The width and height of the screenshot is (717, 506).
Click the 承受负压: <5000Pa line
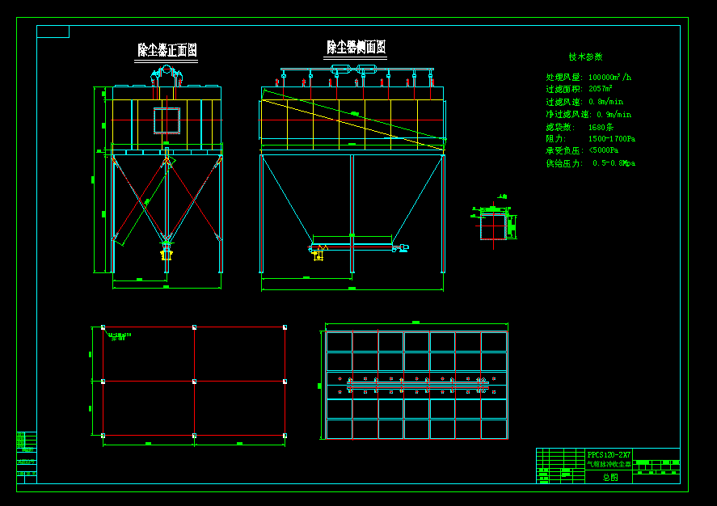point(582,150)
